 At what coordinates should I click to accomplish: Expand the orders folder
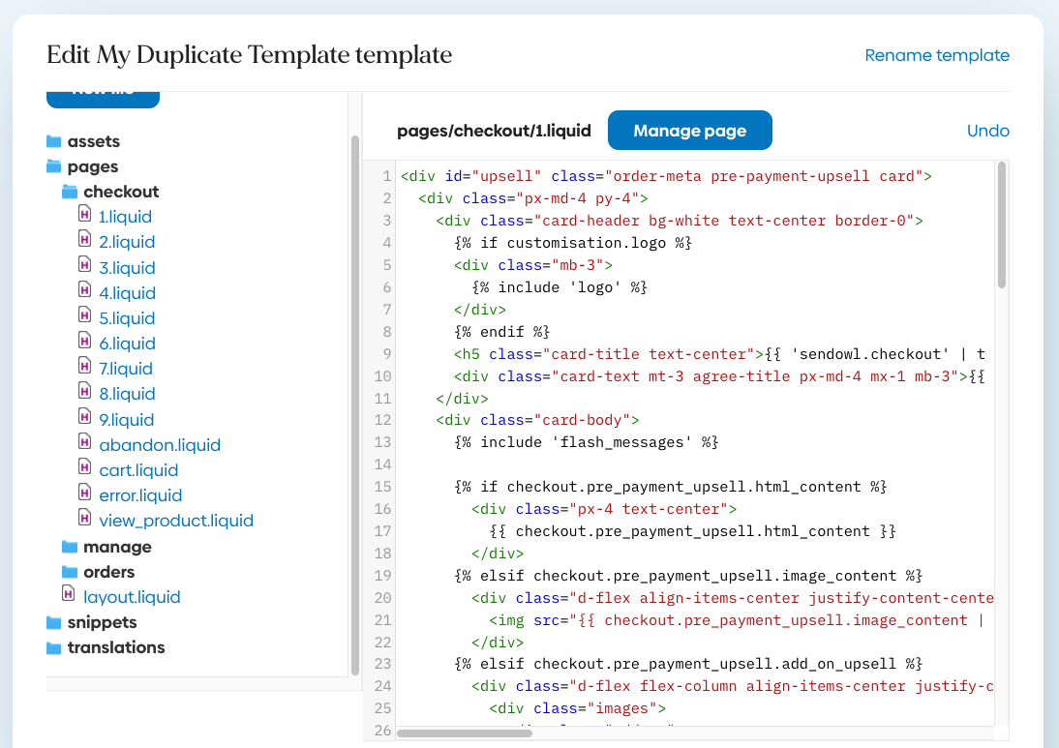click(x=108, y=572)
